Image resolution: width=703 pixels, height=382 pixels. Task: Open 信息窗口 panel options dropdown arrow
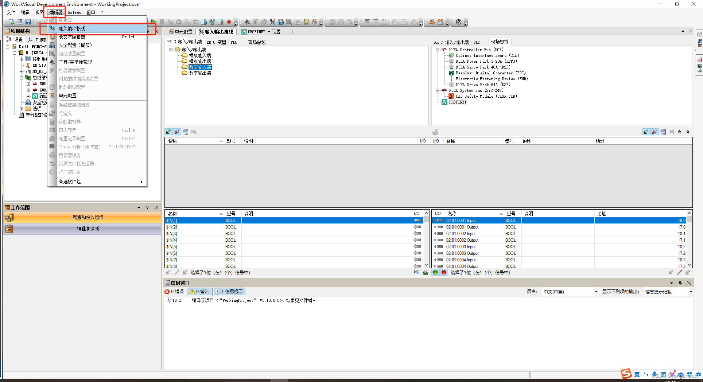672,283
